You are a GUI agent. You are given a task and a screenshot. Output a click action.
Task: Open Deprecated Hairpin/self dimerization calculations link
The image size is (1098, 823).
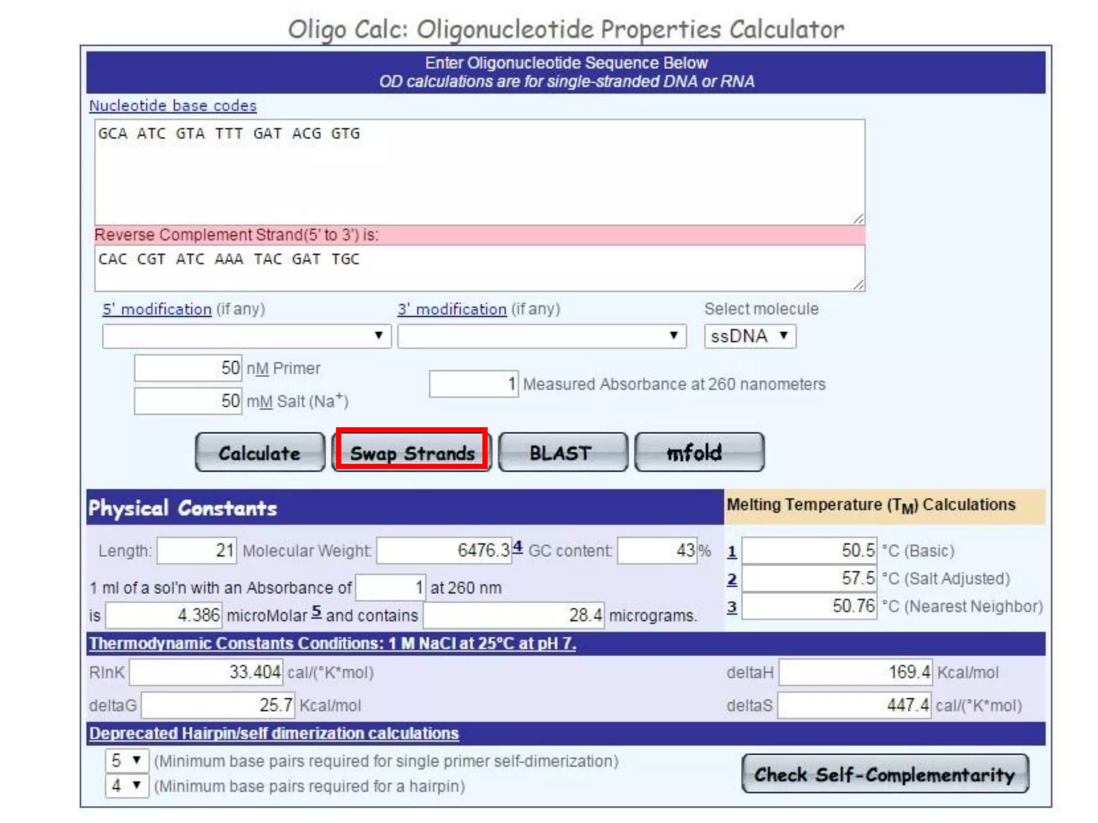click(274, 733)
